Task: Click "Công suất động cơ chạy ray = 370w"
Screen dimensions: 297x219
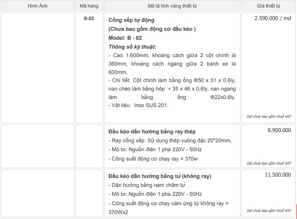Action: [x=154, y=158]
